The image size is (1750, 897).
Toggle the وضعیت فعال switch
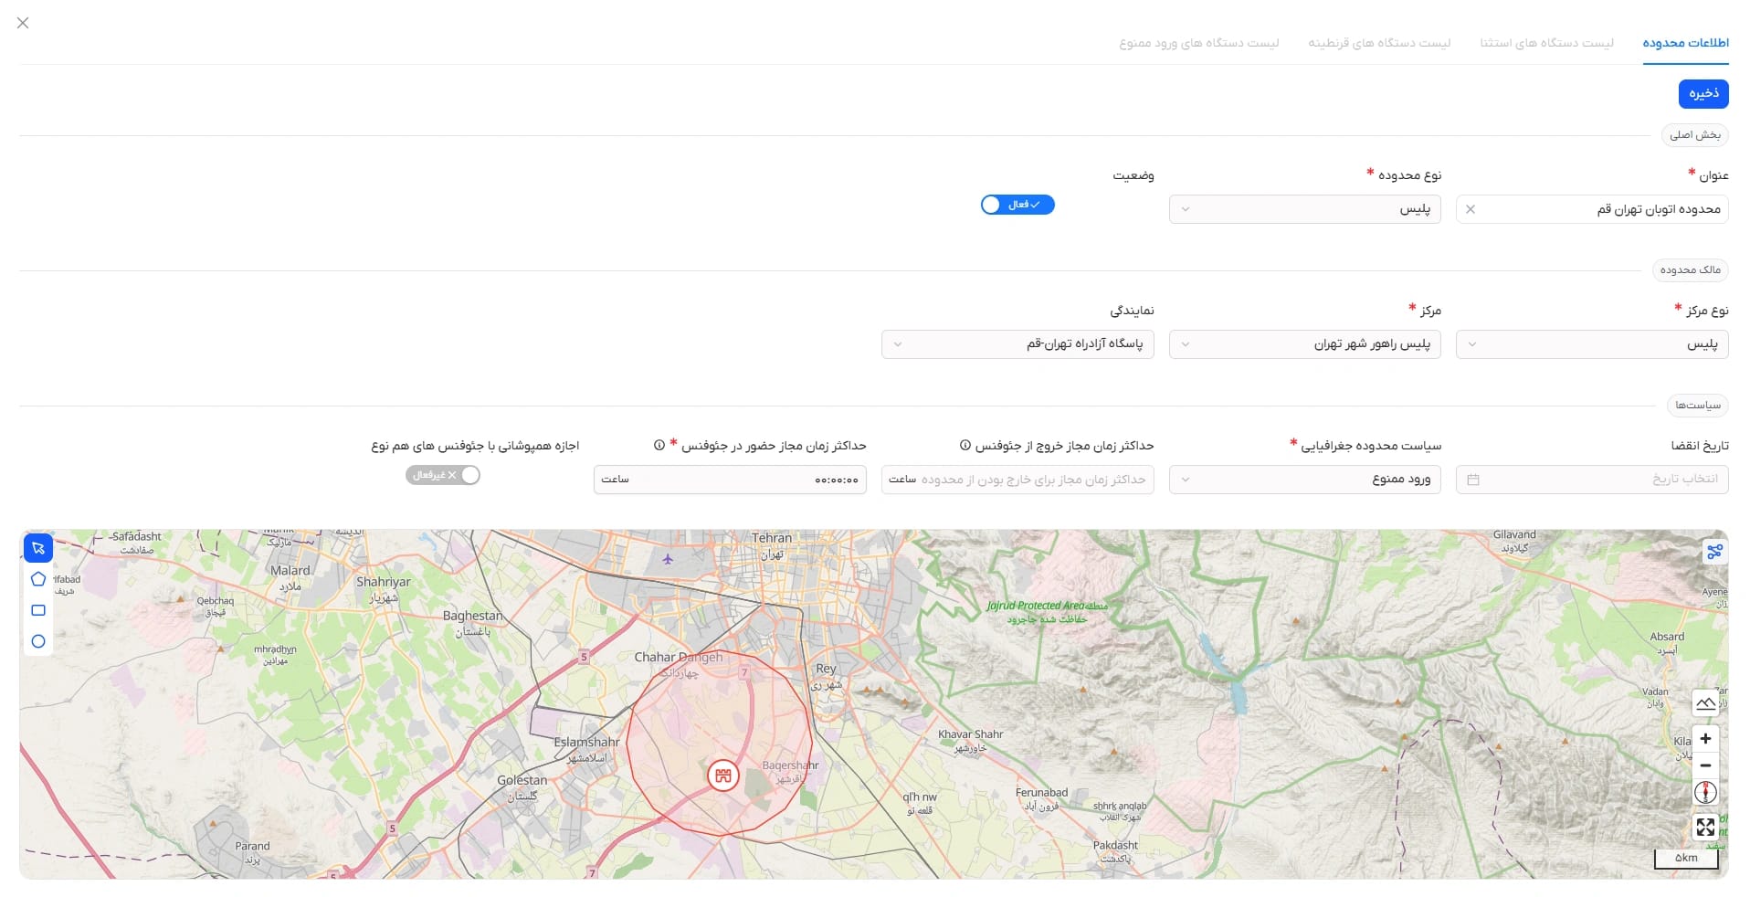[1017, 205]
